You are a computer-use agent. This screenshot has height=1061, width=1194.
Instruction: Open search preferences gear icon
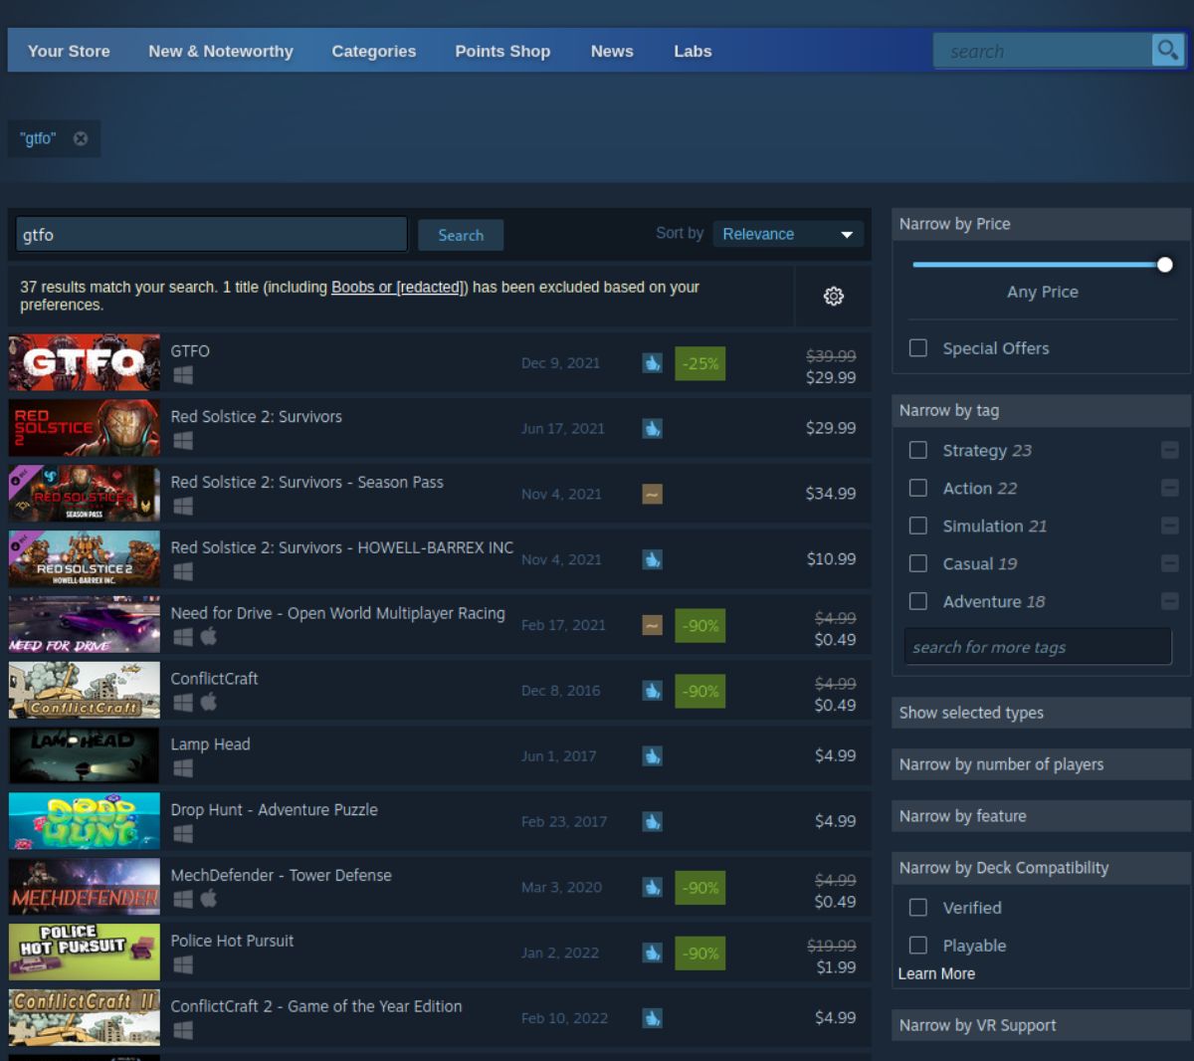[x=834, y=296]
